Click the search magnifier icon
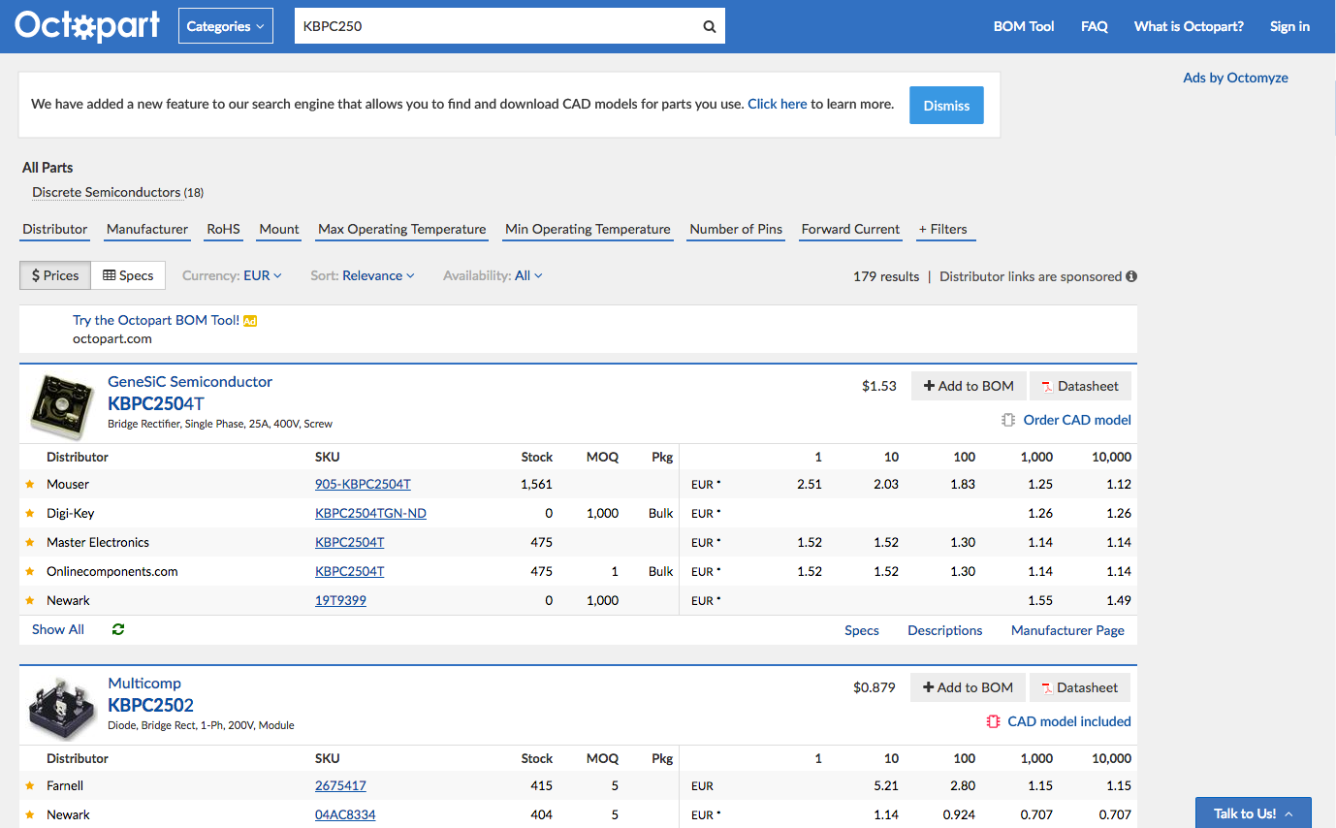Image resolution: width=1336 pixels, height=828 pixels. coord(709,26)
